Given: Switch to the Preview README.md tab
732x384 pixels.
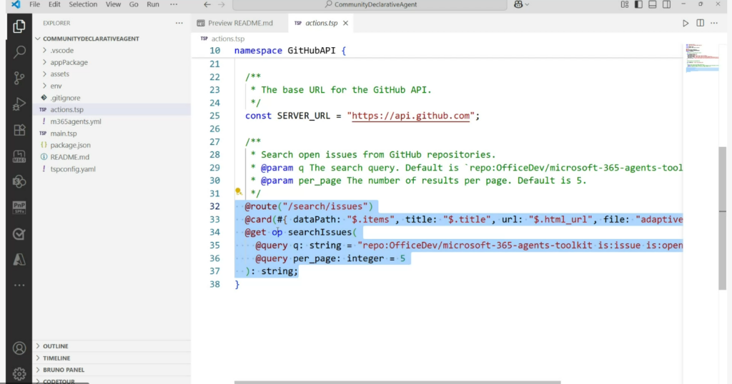Looking at the screenshot, I should pos(240,23).
